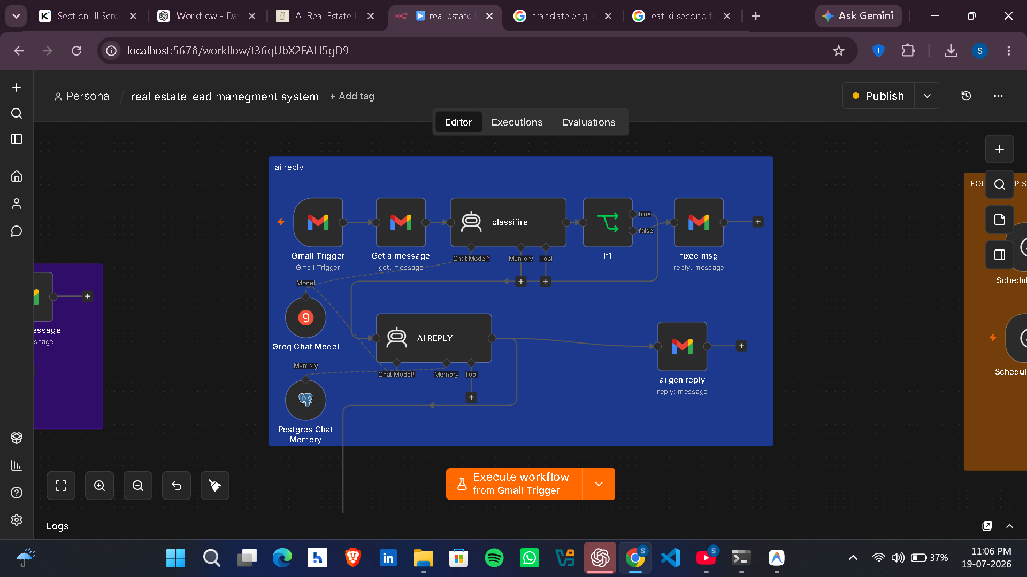Zoom out of the workflow canvas
Image resolution: width=1027 pixels, height=577 pixels.
point(138,486)
